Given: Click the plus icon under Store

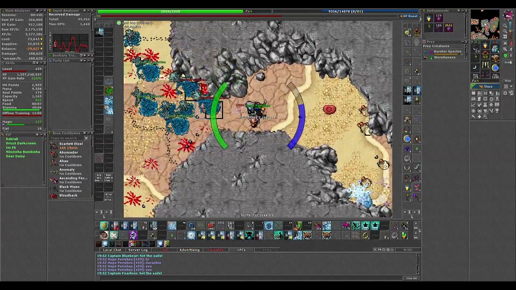Looking at the screenshot, I should tap(479, 116).
